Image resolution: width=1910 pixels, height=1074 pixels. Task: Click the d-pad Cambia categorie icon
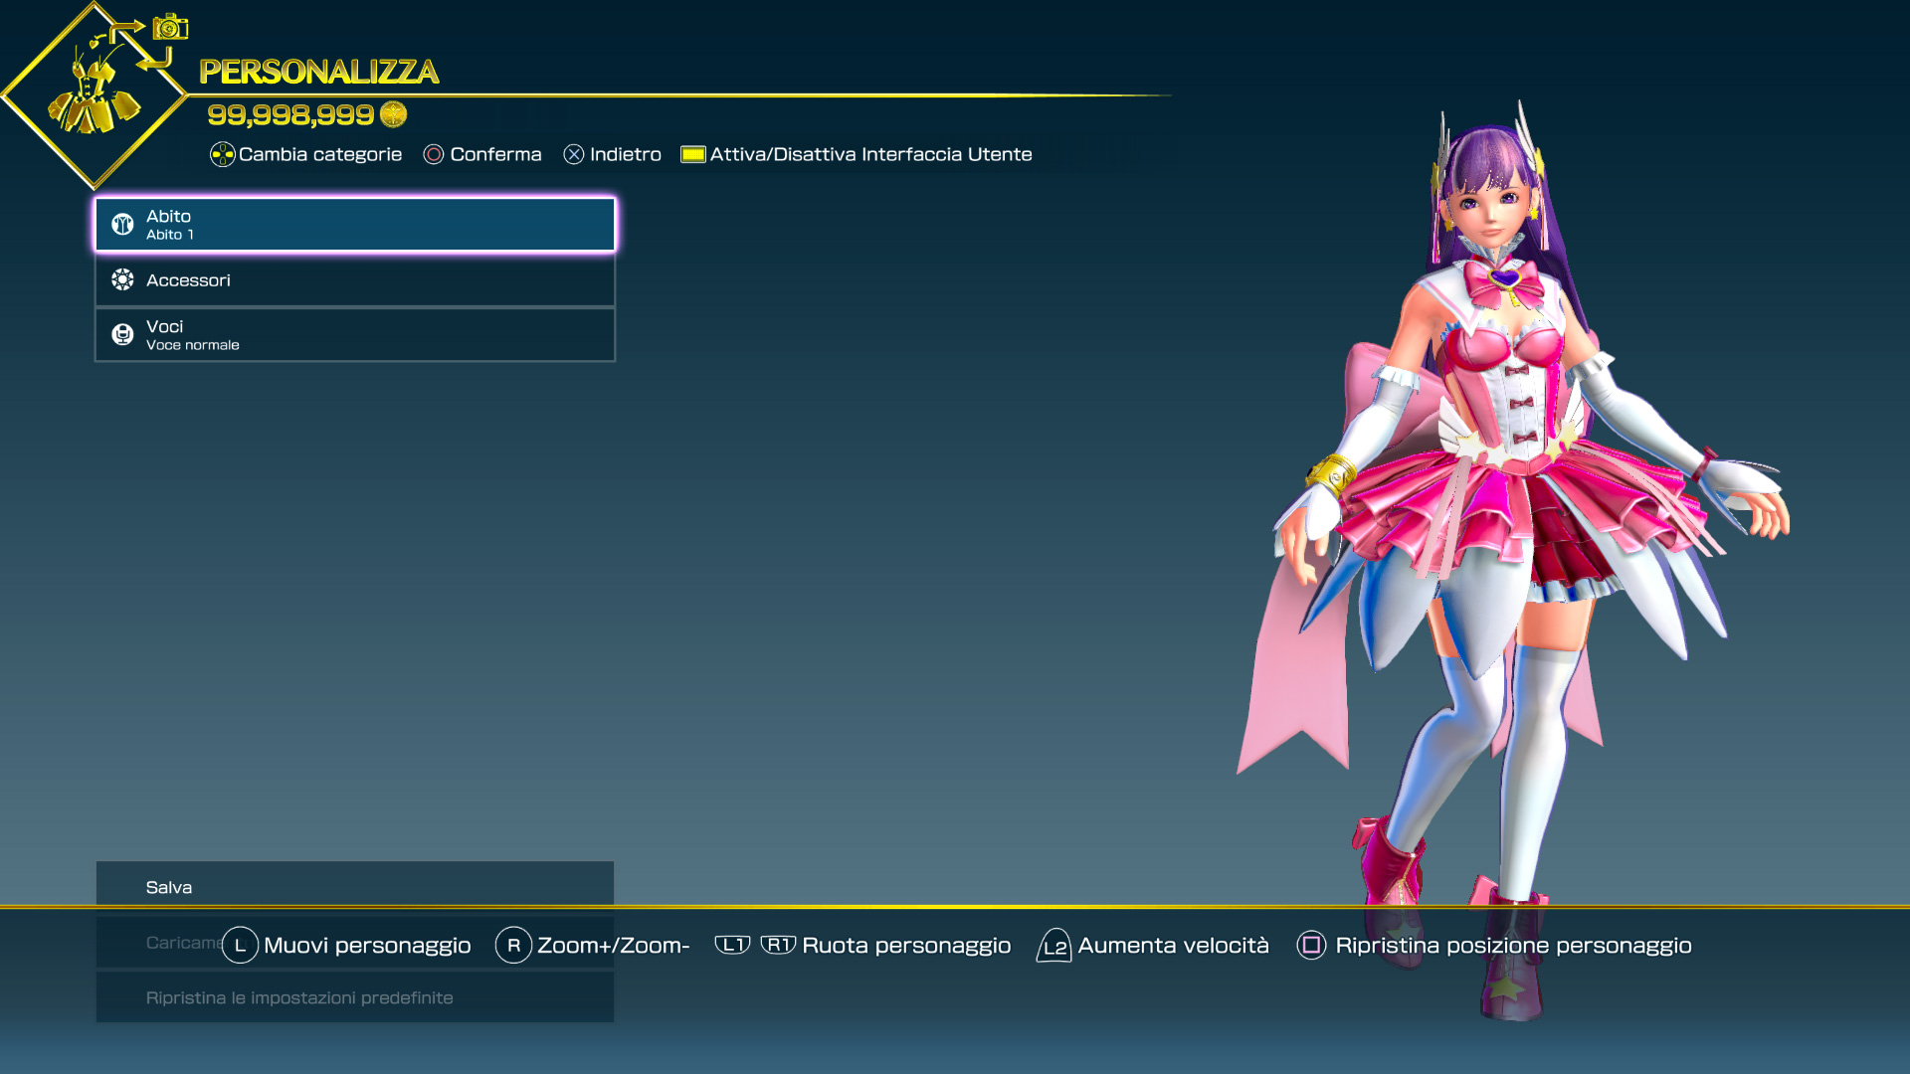pyautogui.click(x=223, y=154)
